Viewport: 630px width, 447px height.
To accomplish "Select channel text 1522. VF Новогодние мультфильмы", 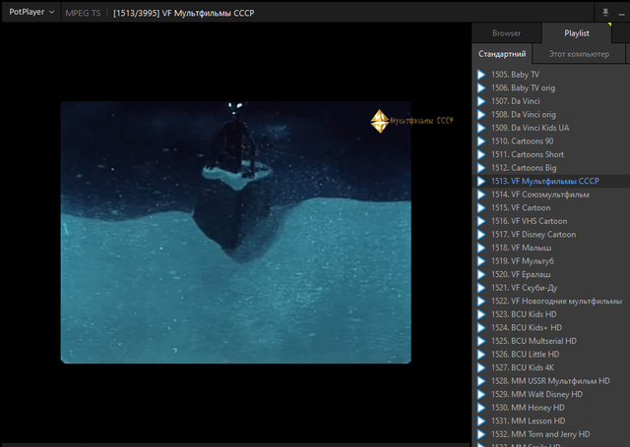I will pos(556,301).
